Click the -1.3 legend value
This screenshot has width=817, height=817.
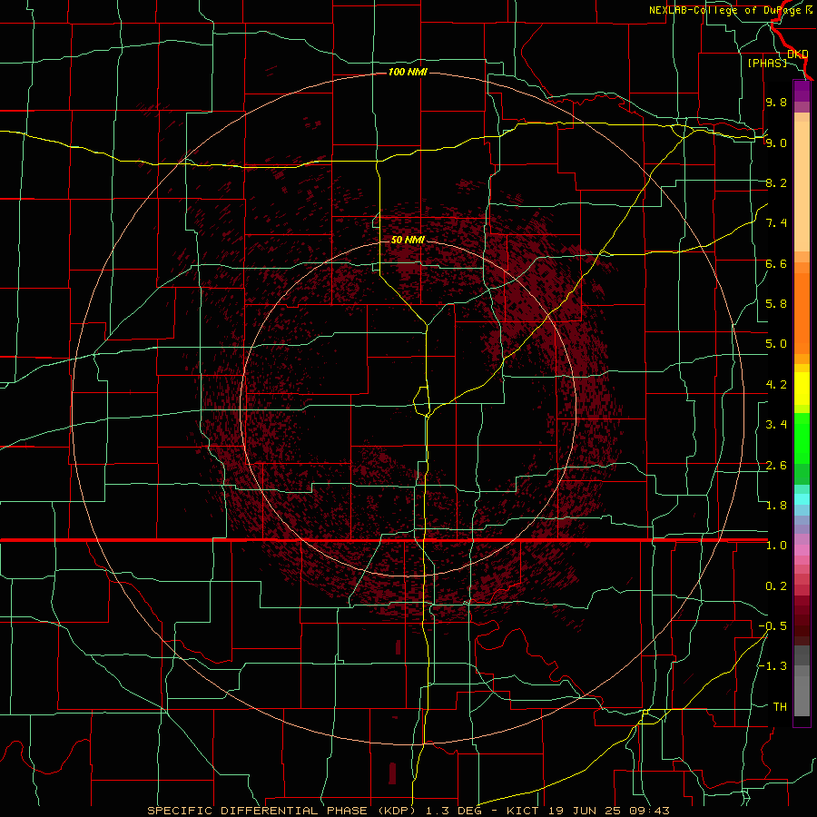[773, 666]
